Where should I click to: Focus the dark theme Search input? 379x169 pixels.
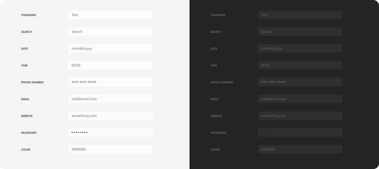(x=300, y=32)
